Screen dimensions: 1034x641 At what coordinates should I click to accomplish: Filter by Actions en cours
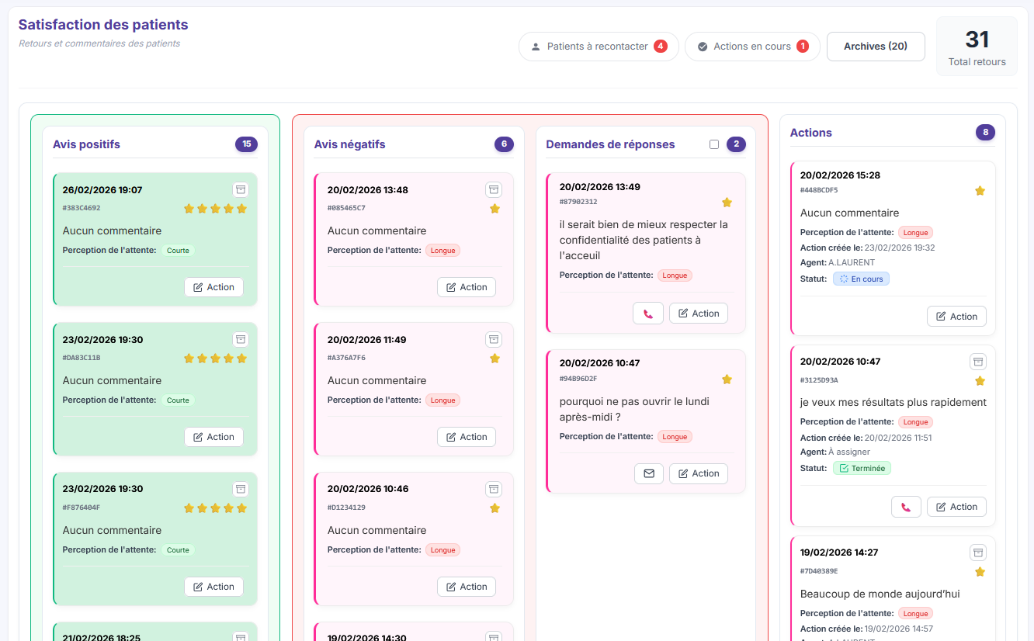(x=751, y=46)
